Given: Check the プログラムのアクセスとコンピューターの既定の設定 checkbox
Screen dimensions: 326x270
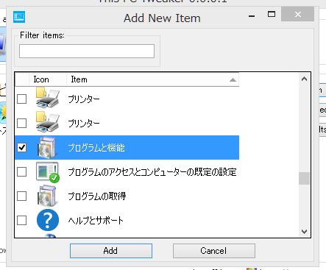Looking at the screenshot, I should coord(22,171).
